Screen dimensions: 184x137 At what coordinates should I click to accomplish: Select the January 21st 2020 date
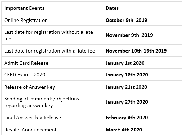coord(126,87)
